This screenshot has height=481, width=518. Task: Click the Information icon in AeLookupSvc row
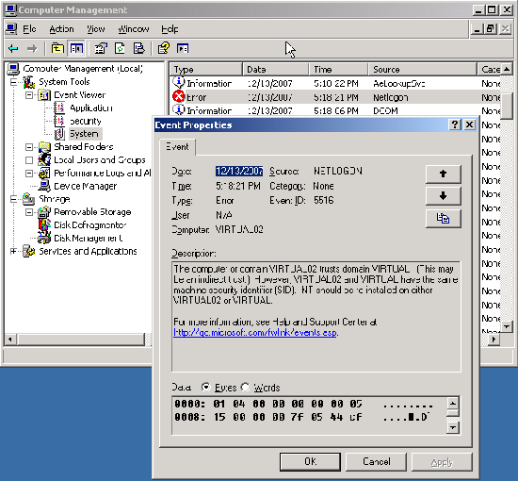click(x=179, y=82)
